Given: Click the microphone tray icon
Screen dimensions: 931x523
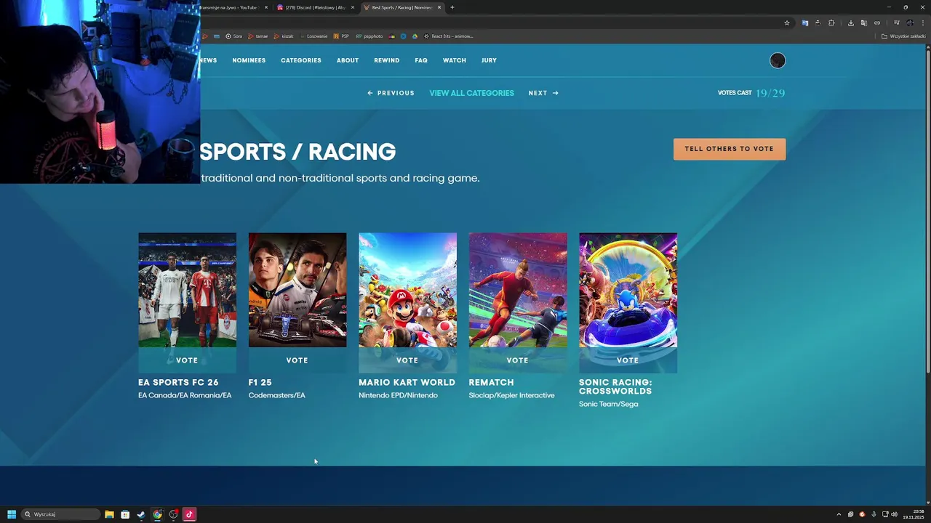Looking at the screenshot, I should (874, 514).
